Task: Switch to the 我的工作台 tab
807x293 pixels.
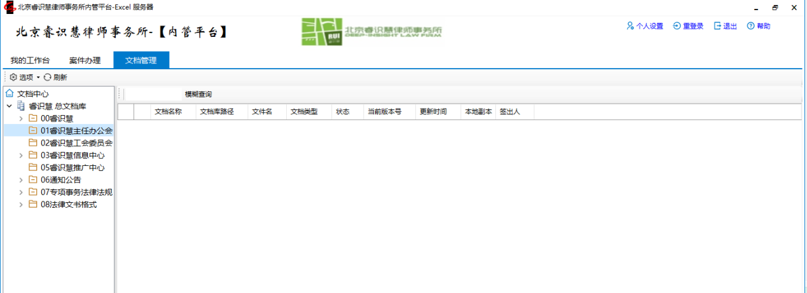Action: (30, 60)
